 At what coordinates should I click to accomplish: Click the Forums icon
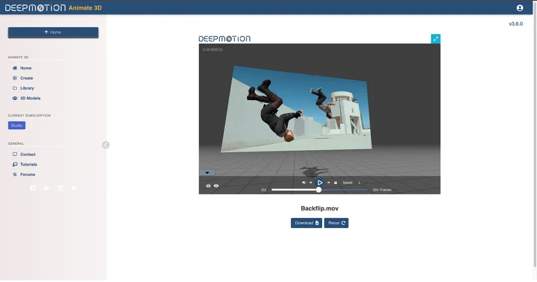coord(15,174)
